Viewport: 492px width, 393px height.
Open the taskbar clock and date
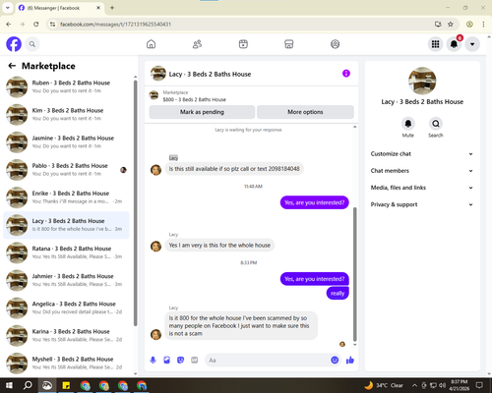pos(459,385)
